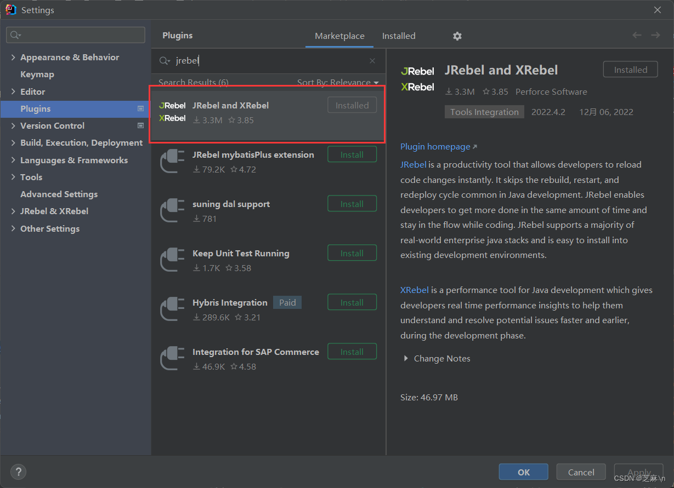Click the Hybris Integration plug icon

(x=172, y=309)
